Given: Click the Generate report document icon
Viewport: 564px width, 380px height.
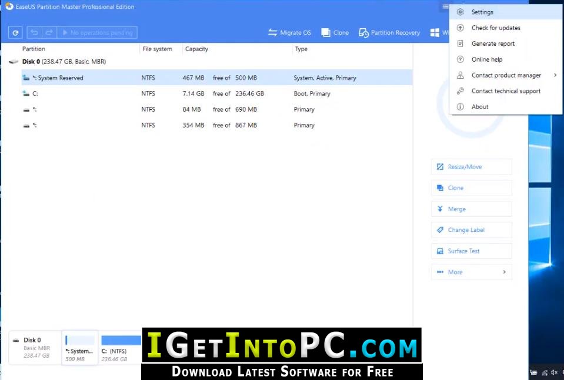Looking at the screenshot, I should coord(460,44).
